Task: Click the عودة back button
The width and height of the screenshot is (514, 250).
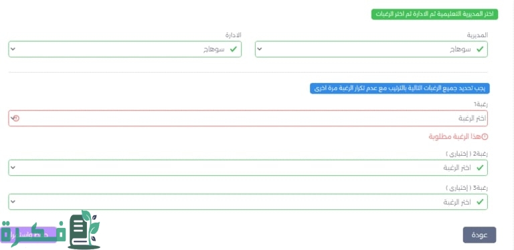Action: click(x=479, y=235)
